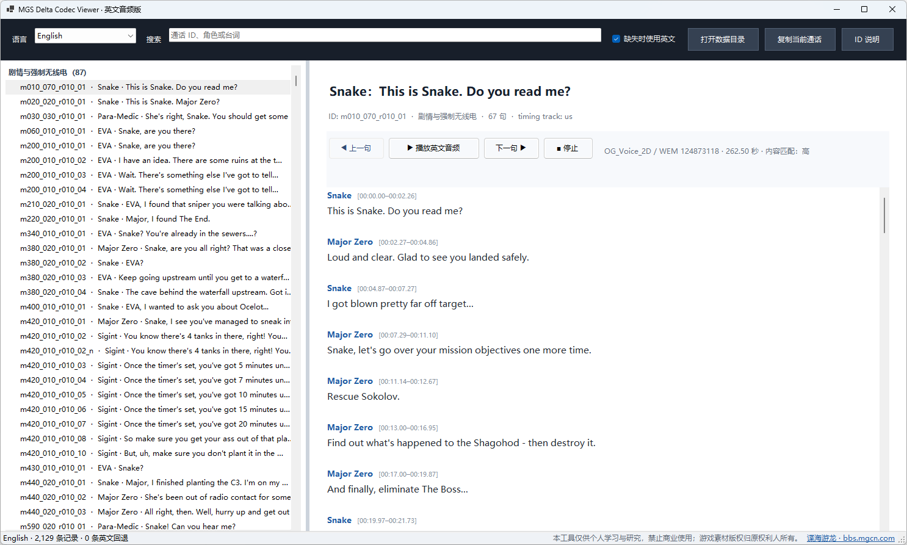This screenshot has width=907, height=545.
Task: Select call row m200_010_r010_03
Action: pyautogui.click(x=148, y=175)
